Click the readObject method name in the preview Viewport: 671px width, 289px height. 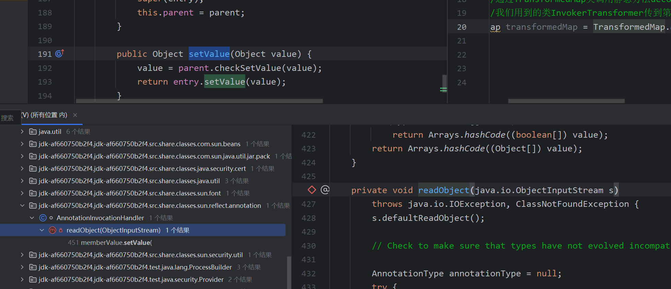(x=444, y=190)
